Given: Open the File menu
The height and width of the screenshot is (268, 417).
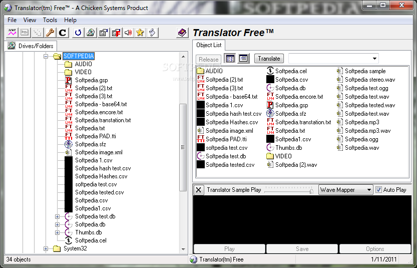Looking at the screenshot, I should coord(12,20).
